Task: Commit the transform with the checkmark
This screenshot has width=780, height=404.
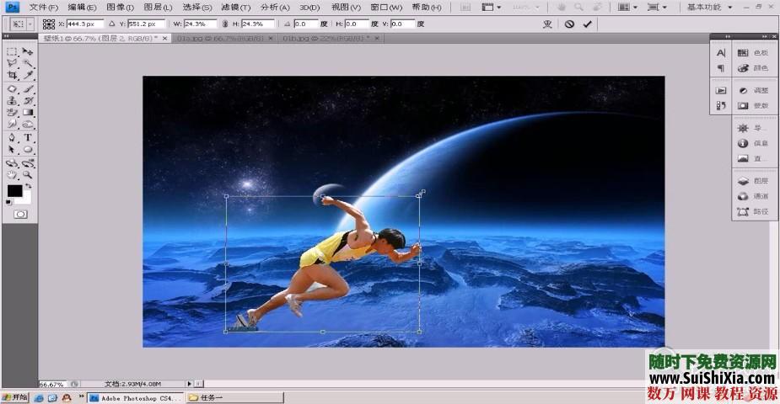Action: click(x=588, y=24)
